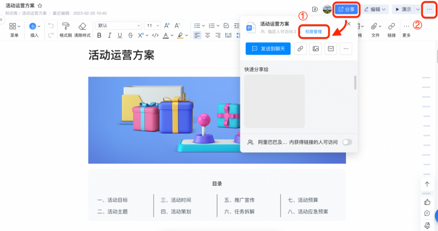Toggle bold formatting
Screen dimensions: 438x231
99,36
